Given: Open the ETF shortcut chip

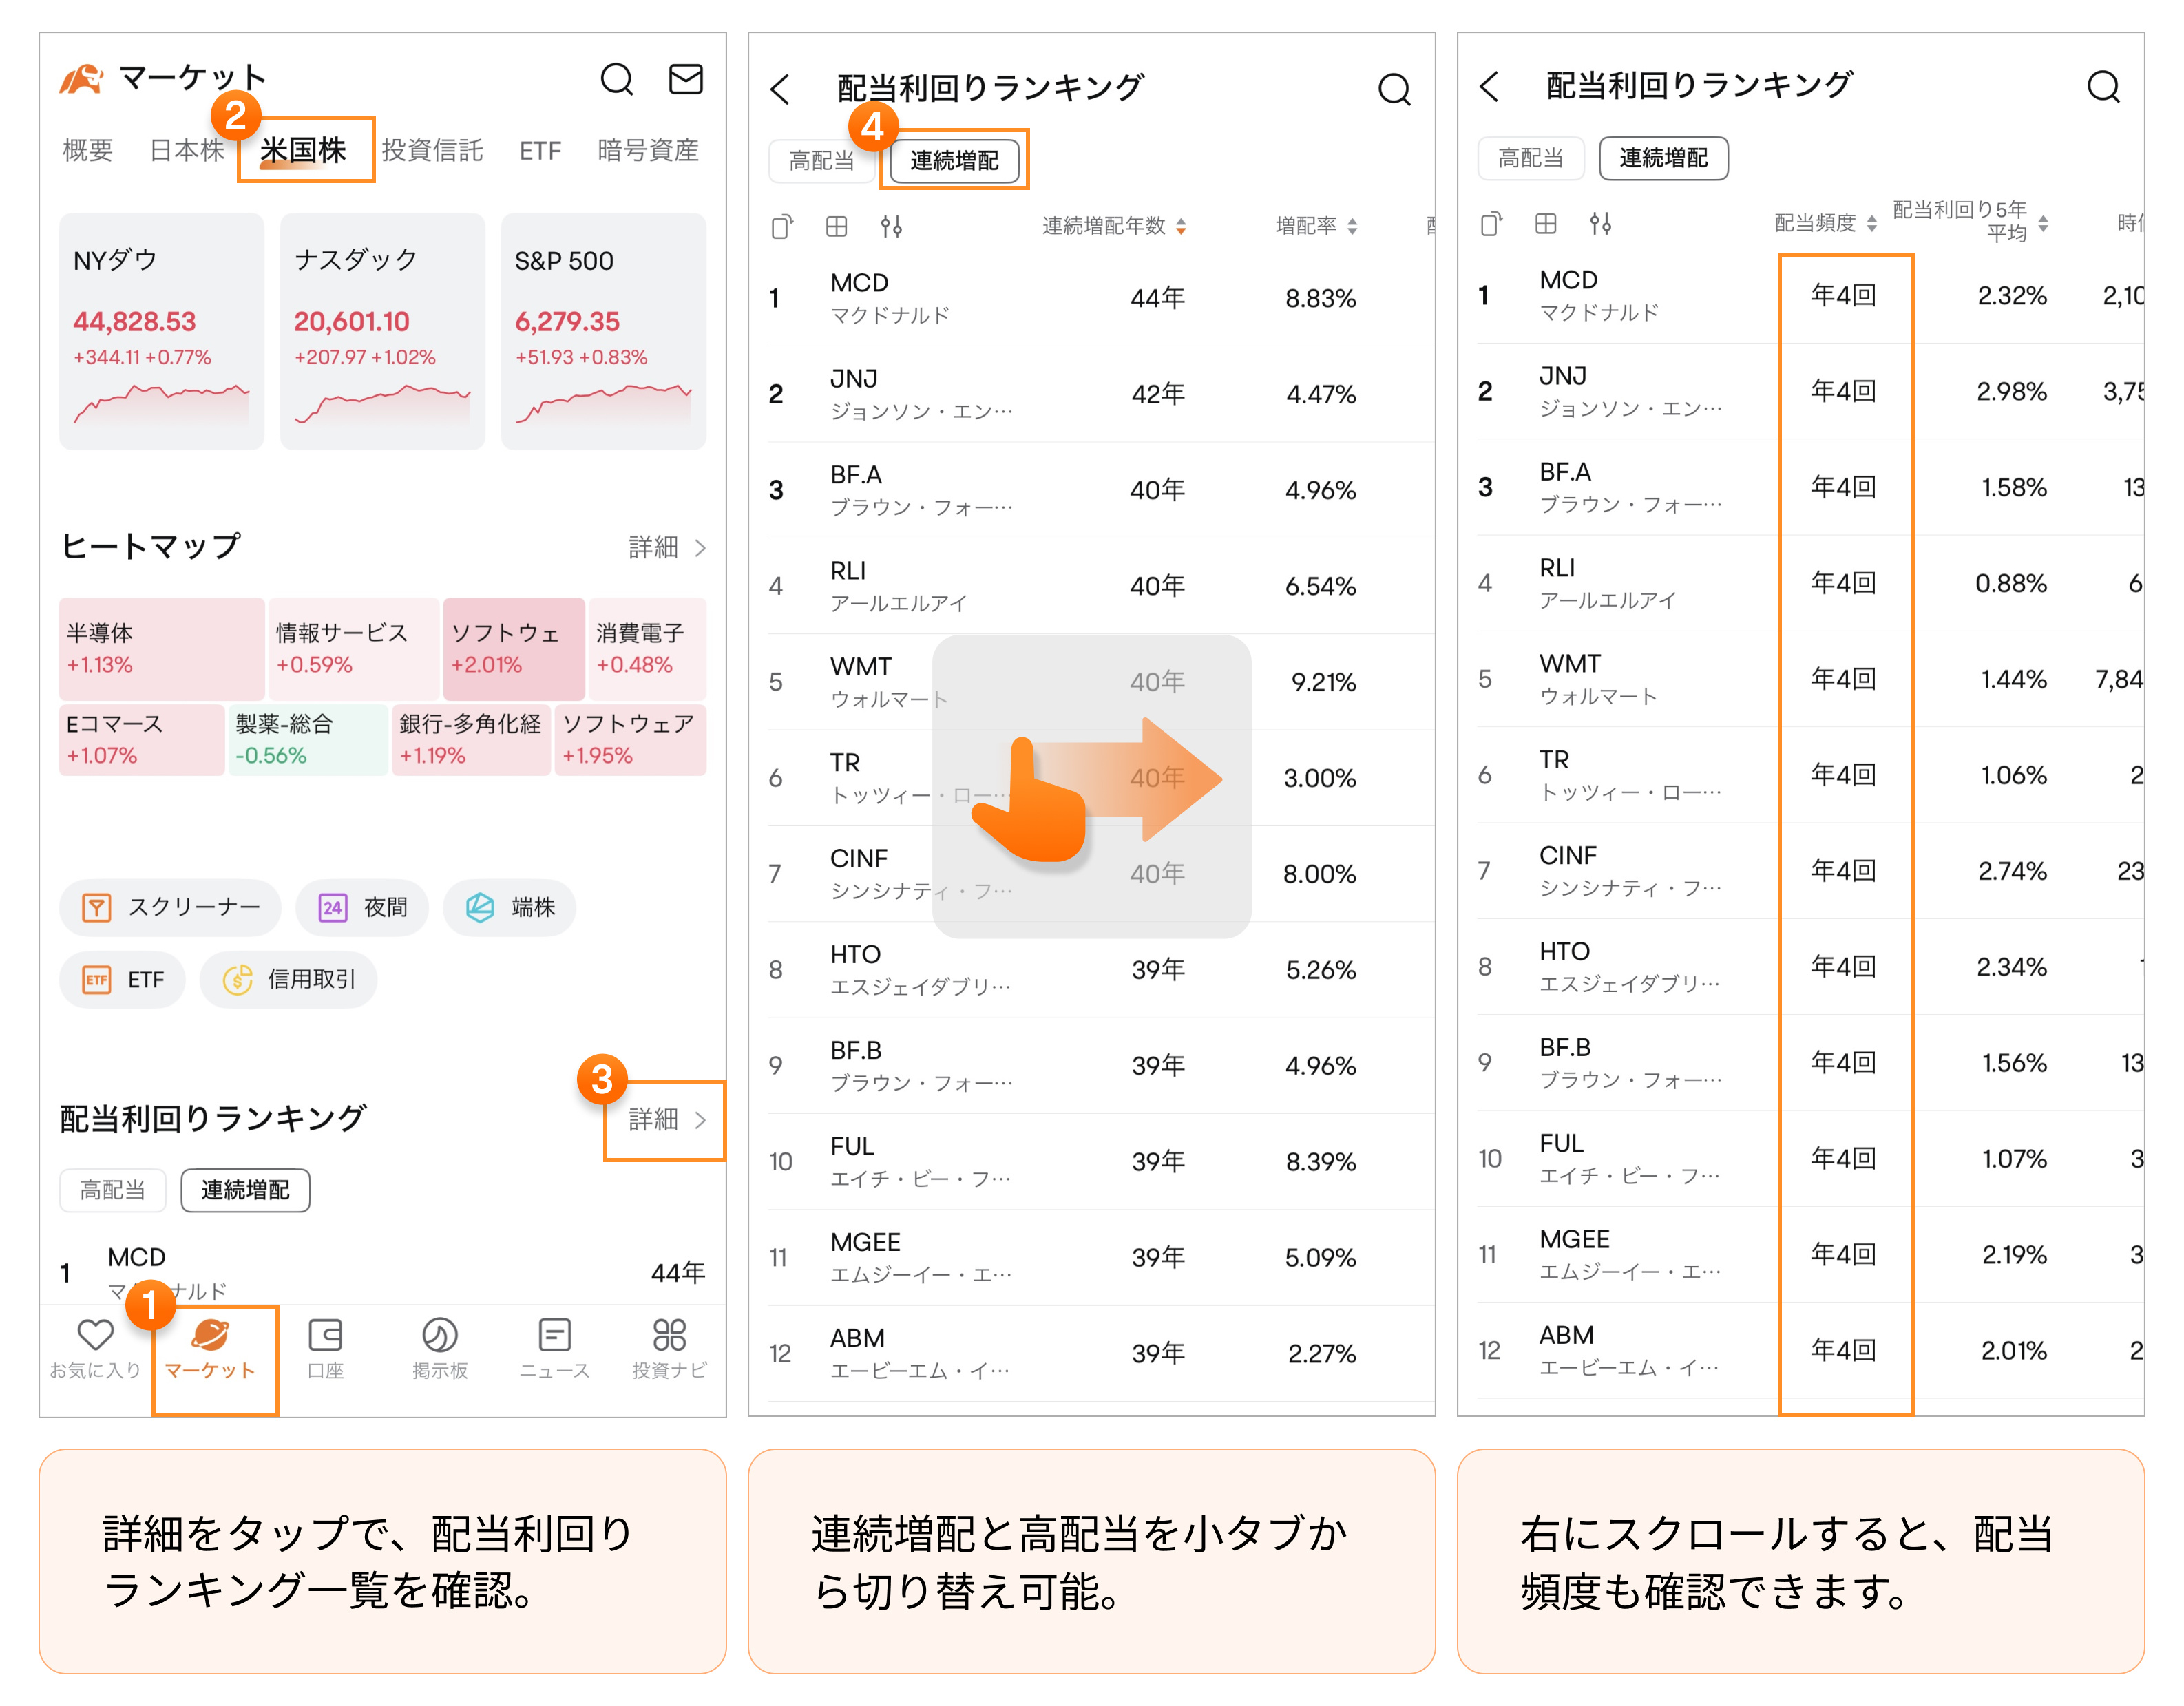Looking at the screenshot, I should click(x=122, y=979).
